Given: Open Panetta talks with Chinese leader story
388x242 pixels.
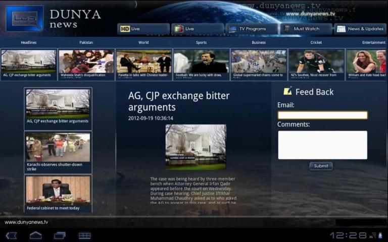Looking at the screenshot, I should click(x=143, y=64).
